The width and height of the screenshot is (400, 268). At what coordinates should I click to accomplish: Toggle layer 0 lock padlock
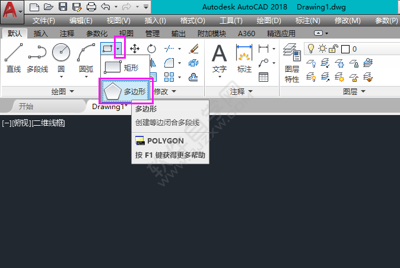(x=334, y=49)
